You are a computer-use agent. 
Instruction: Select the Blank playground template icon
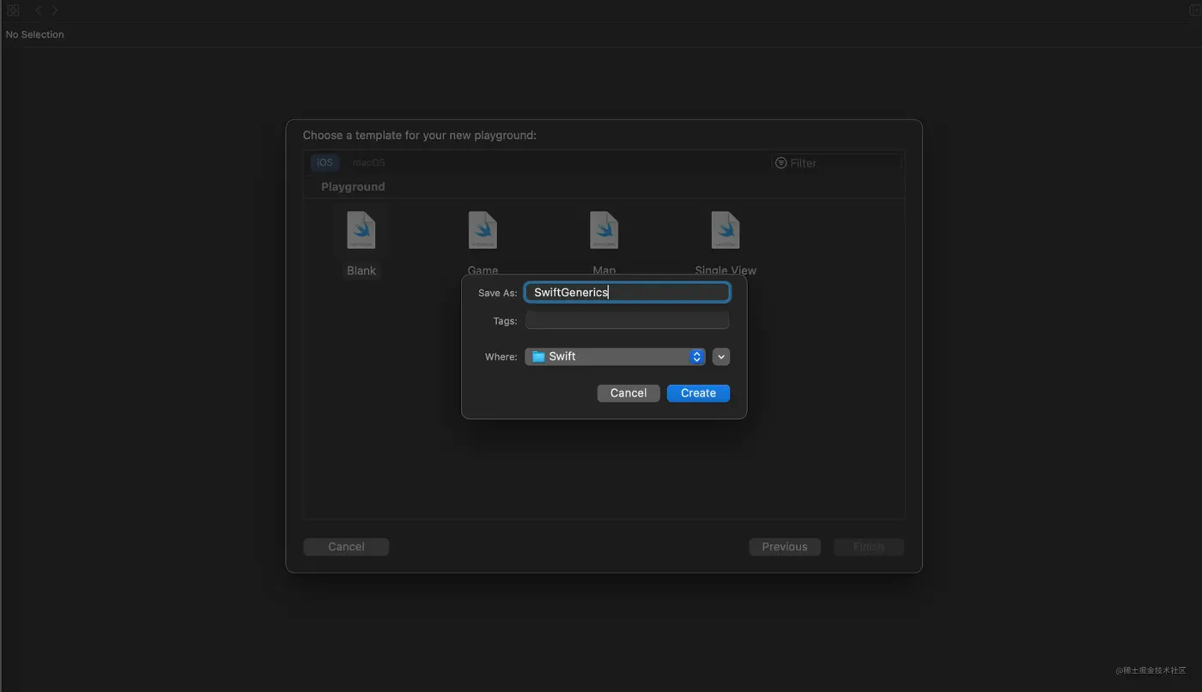361,230
